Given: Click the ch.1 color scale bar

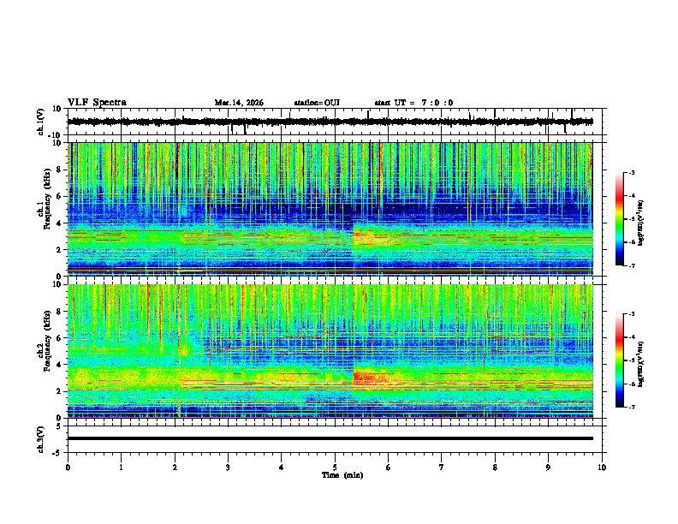Looking at the screenshot, I should click(x=620, y=219).
